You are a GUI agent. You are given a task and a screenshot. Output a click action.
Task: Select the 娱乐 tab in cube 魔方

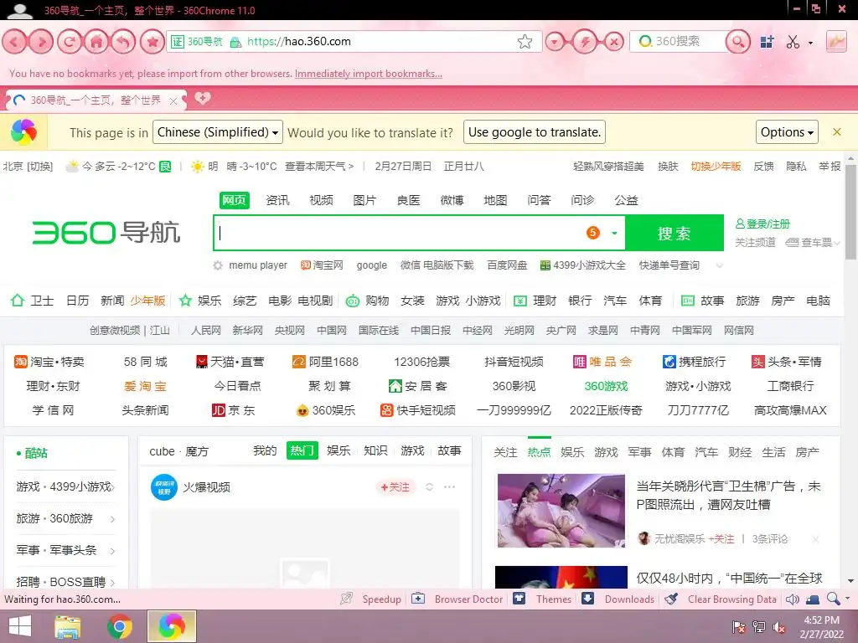point(339,450)
